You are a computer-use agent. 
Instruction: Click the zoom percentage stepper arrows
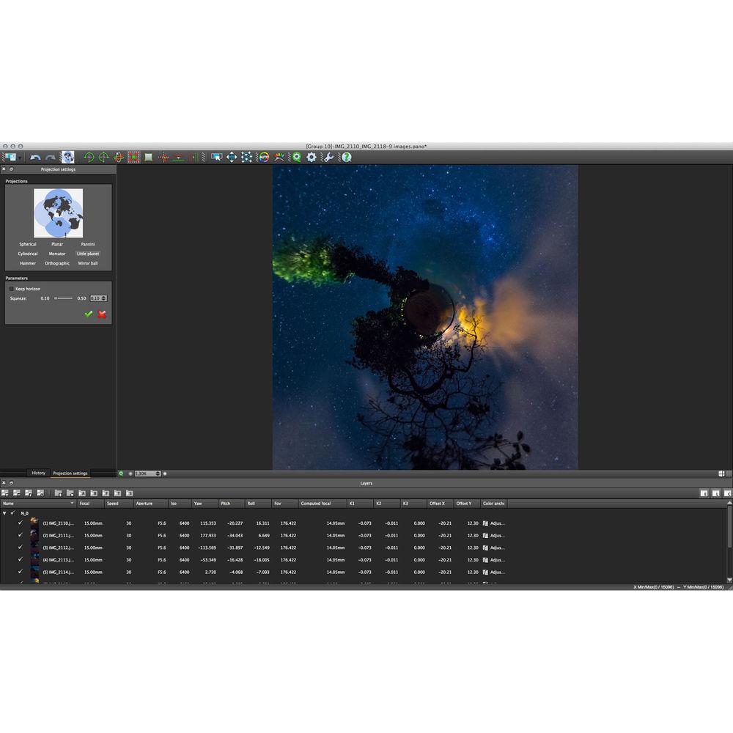158,474
